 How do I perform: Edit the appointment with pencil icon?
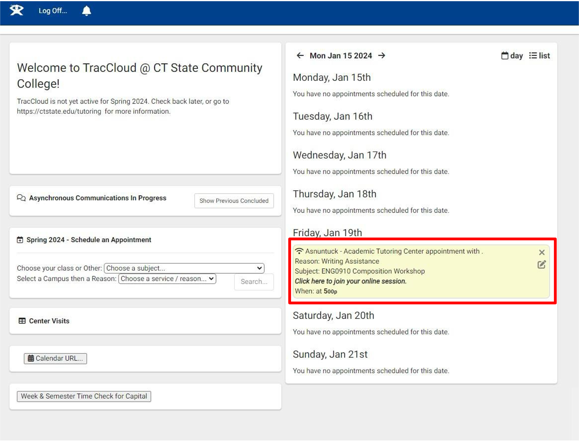[542, 265]
